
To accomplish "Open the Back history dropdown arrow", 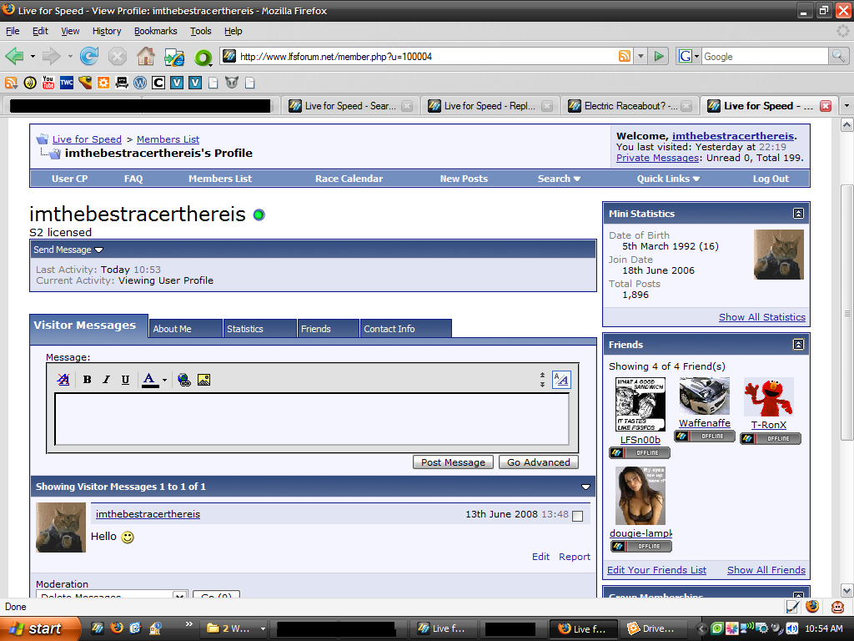I will click(33, 56).
